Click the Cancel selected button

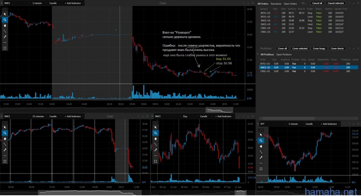335,3
